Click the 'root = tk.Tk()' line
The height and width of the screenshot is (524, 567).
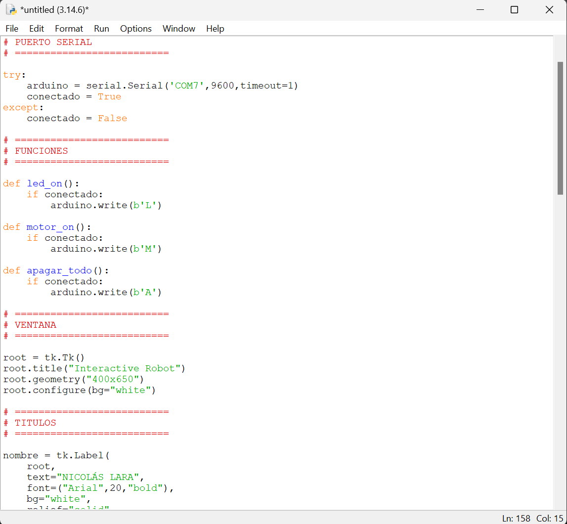44,357
